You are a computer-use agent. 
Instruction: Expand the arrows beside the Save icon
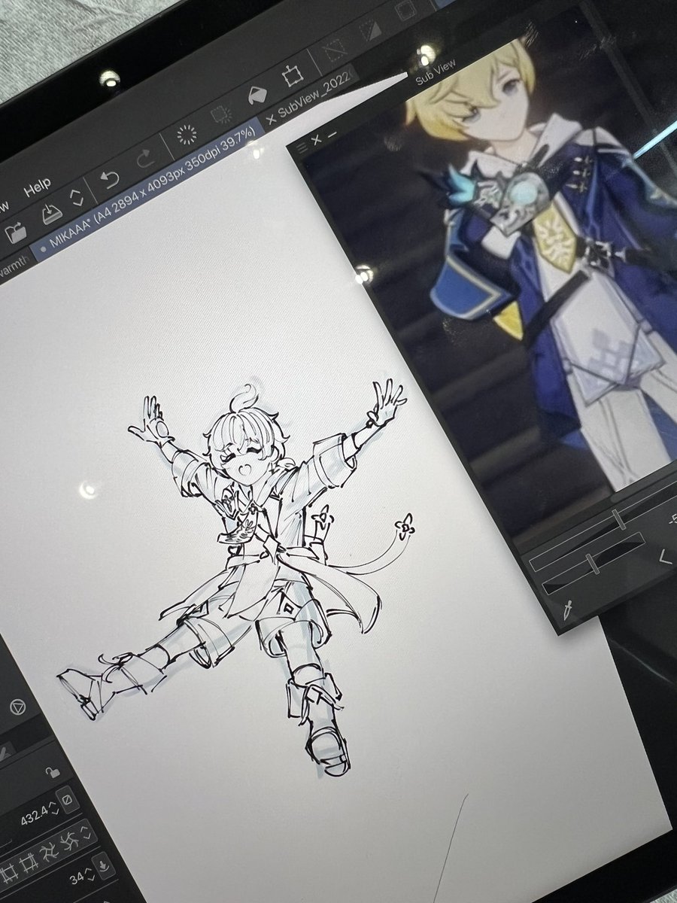tap(76, 199)
